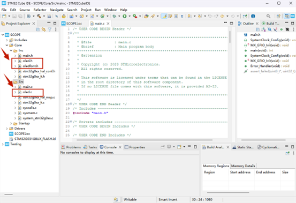The image size is (296, 203).
Task: Open the Debug configurations dropdown arrow
Action: point(119,16)
